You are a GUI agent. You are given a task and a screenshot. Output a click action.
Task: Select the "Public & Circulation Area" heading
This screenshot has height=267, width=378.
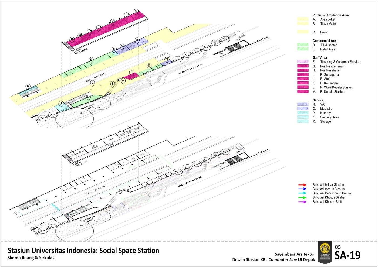[x=330, y=15]
